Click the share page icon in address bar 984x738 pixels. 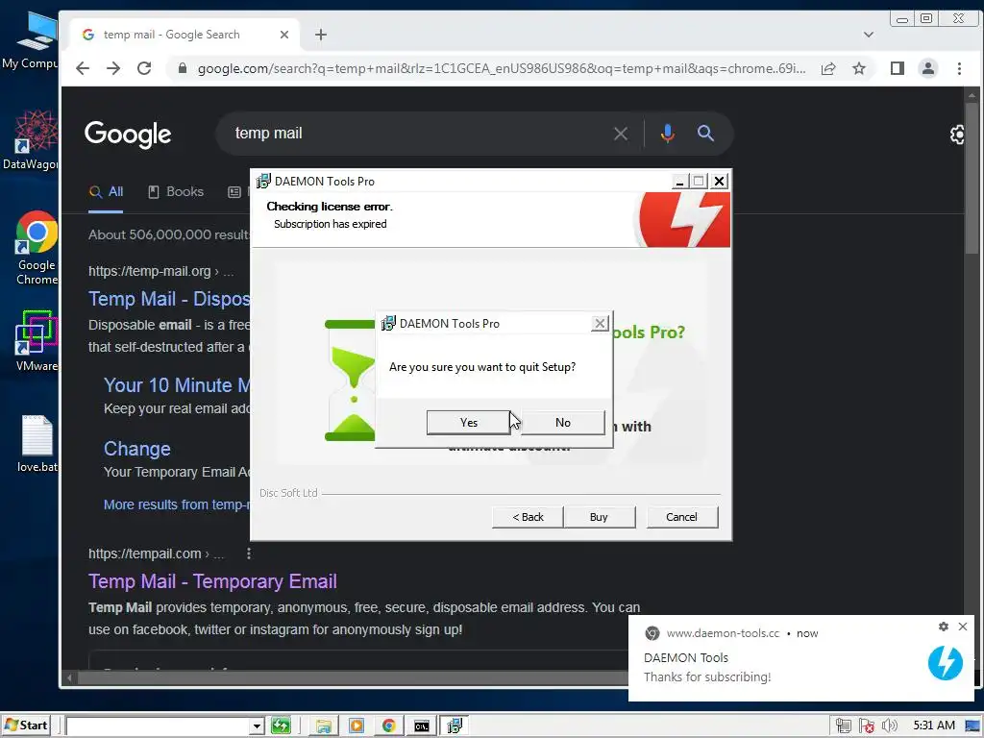[x=827, y=68]
